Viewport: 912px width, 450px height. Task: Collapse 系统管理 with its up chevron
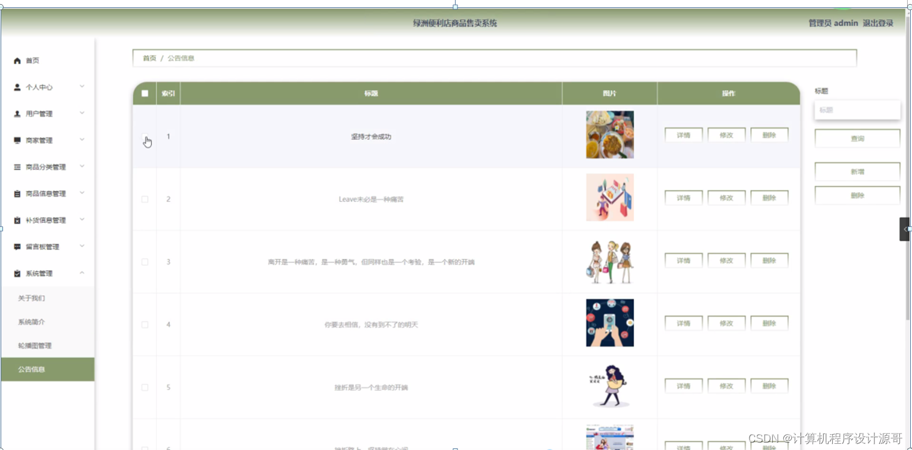tap(82, 273)
